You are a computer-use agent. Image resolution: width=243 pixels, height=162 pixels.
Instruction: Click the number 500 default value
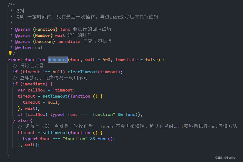pos(106,60)
